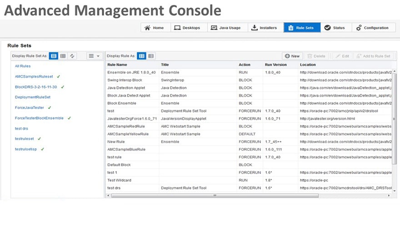Open the Home tab

pos(155,28)
